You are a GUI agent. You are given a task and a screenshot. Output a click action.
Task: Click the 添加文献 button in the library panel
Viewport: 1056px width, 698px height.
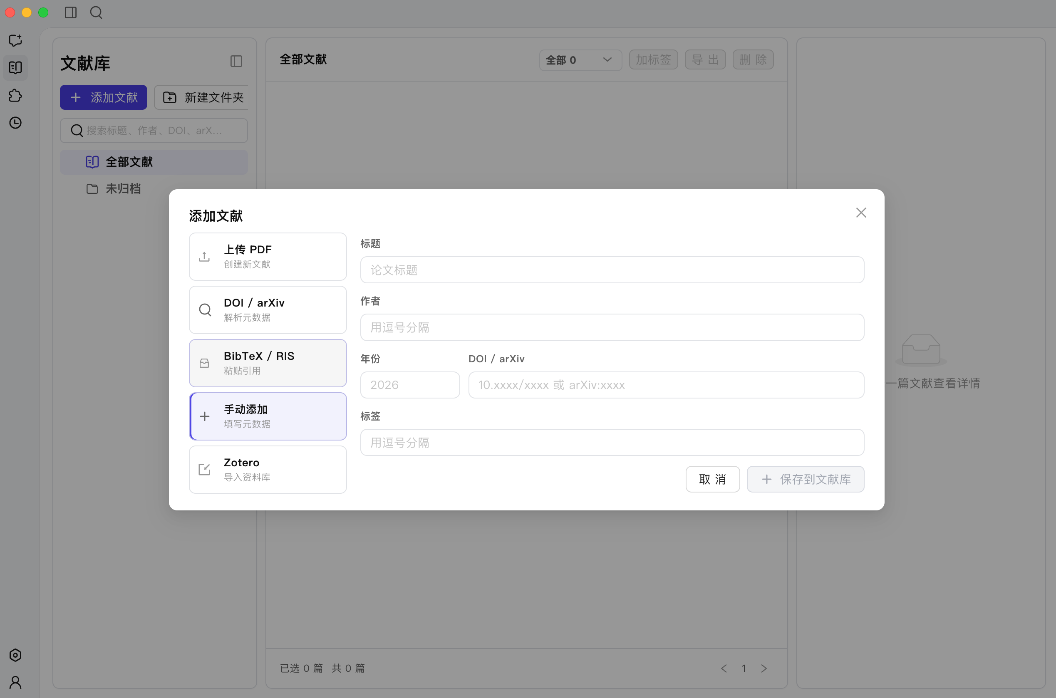104,97
